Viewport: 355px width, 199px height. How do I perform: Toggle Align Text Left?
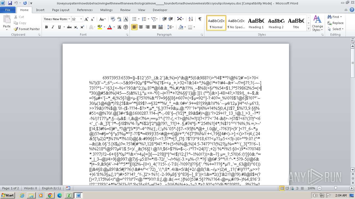134,27
